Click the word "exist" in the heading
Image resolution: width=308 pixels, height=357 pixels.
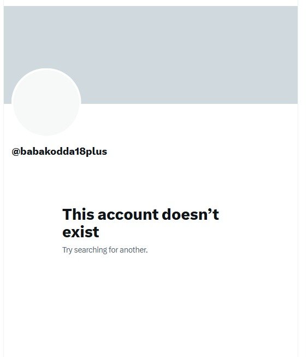coord(81,232)
